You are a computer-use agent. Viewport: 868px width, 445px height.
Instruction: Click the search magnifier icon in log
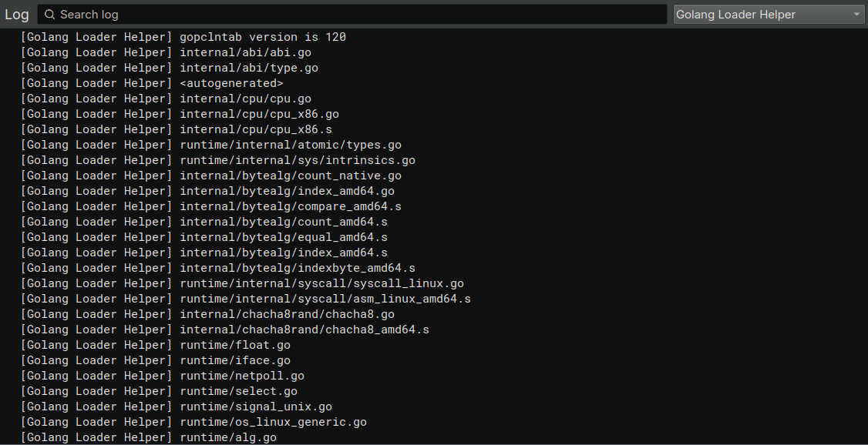(49, 15)
